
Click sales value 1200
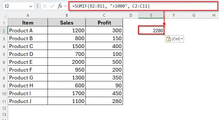pos(67,30)
